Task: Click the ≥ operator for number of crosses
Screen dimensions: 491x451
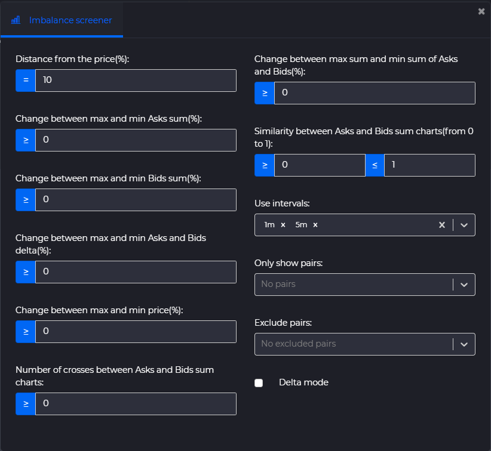Action: coord(26,404)
